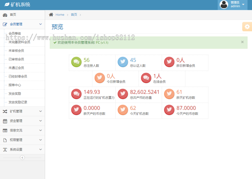Image resolution: width=252 pixels, height=179 pixels.
Task: Expand the 信息交流 chevron
Action: 41,130
